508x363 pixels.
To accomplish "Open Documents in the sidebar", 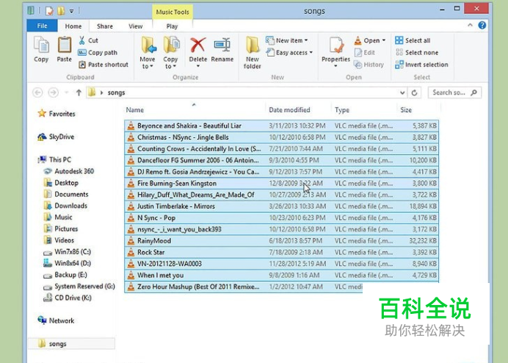I will point(66,194).
